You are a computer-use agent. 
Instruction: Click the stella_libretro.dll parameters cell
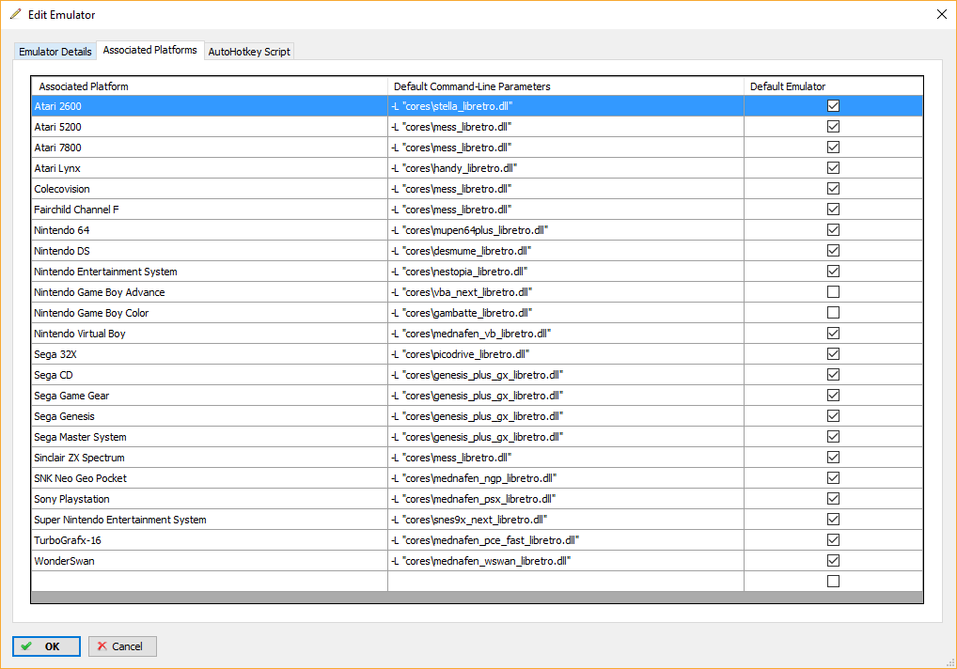[566, 106]
